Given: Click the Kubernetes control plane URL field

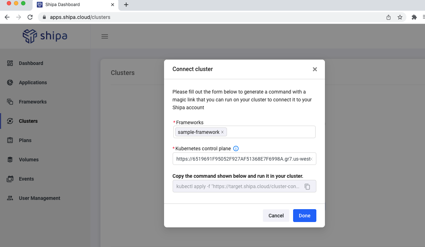Looking at the screenshot, I should 244,159.
